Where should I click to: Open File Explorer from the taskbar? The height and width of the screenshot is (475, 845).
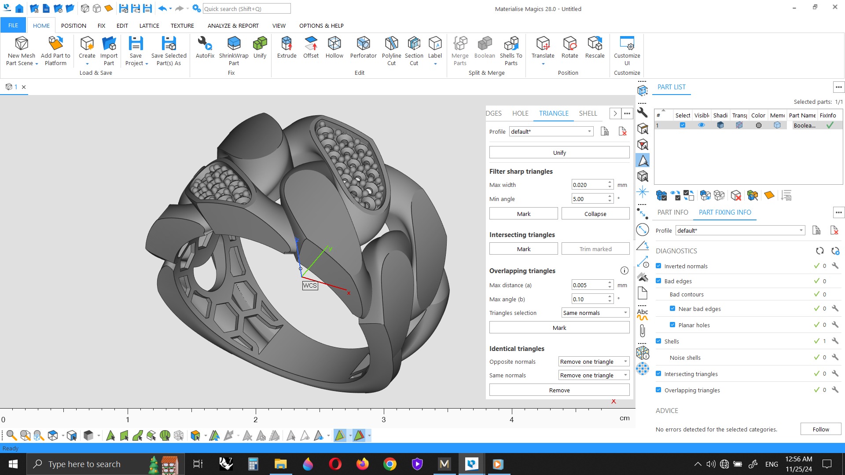tap(280, 464)
